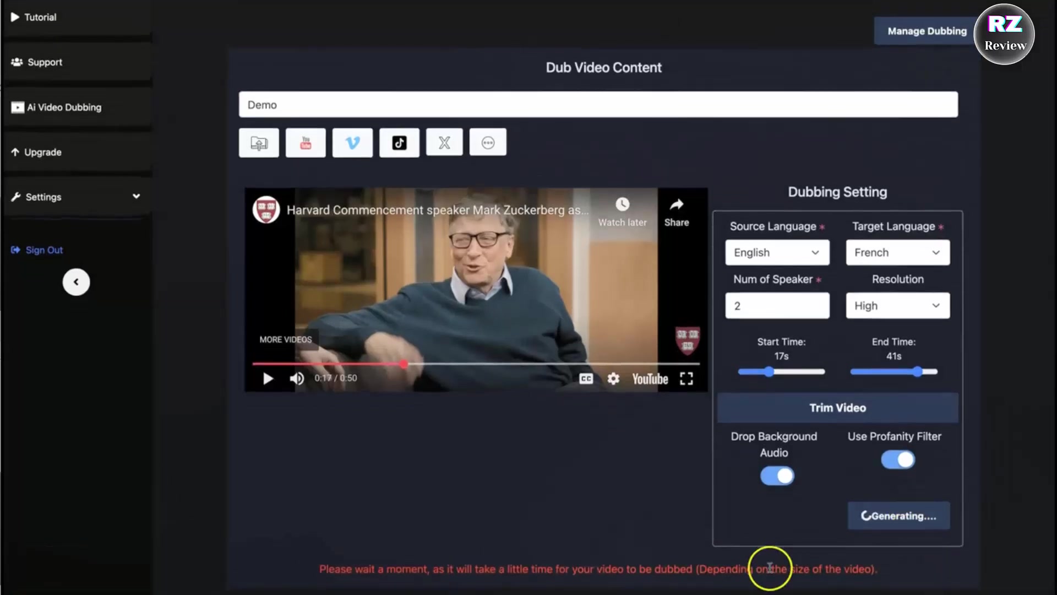The image size is (1057, 595).
Task: Click the video title text link
Action: click(438, 210)
